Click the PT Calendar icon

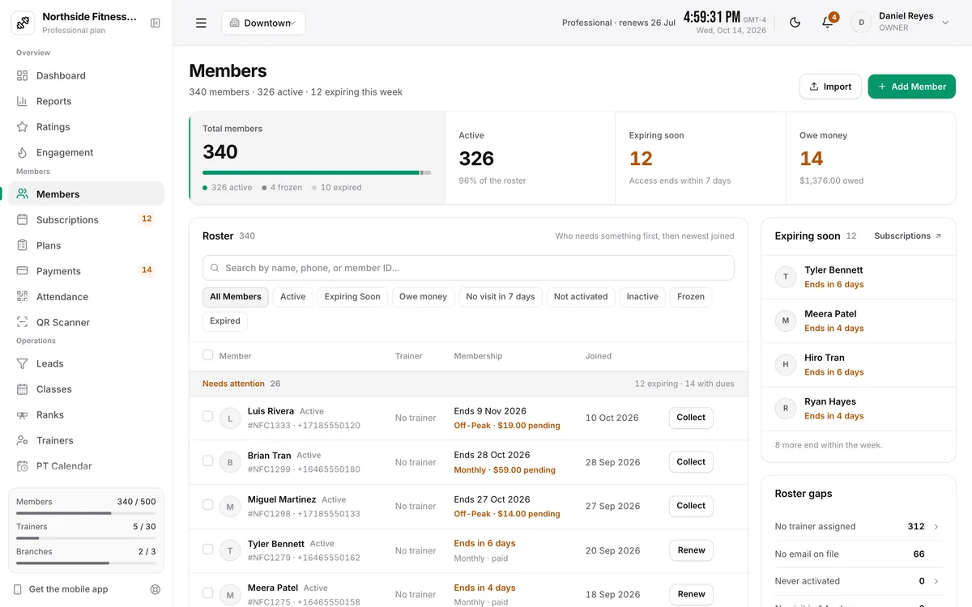[22, 466]
